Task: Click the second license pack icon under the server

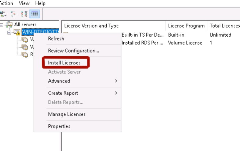Action: click(x=25, y=47)
